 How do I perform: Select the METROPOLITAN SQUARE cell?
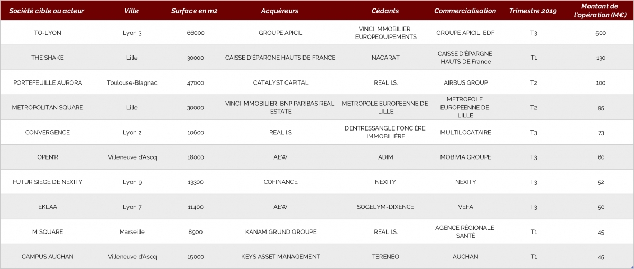coord(48,108)
